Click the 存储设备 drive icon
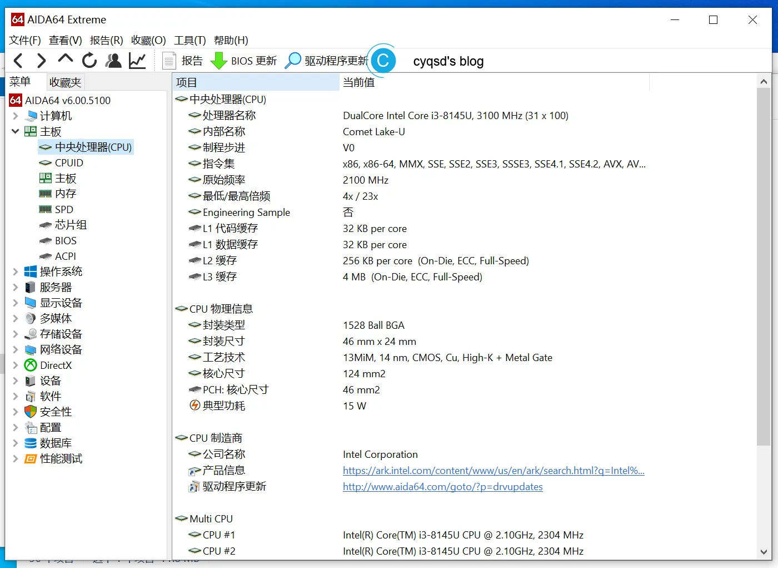 (x=31, y=334)
